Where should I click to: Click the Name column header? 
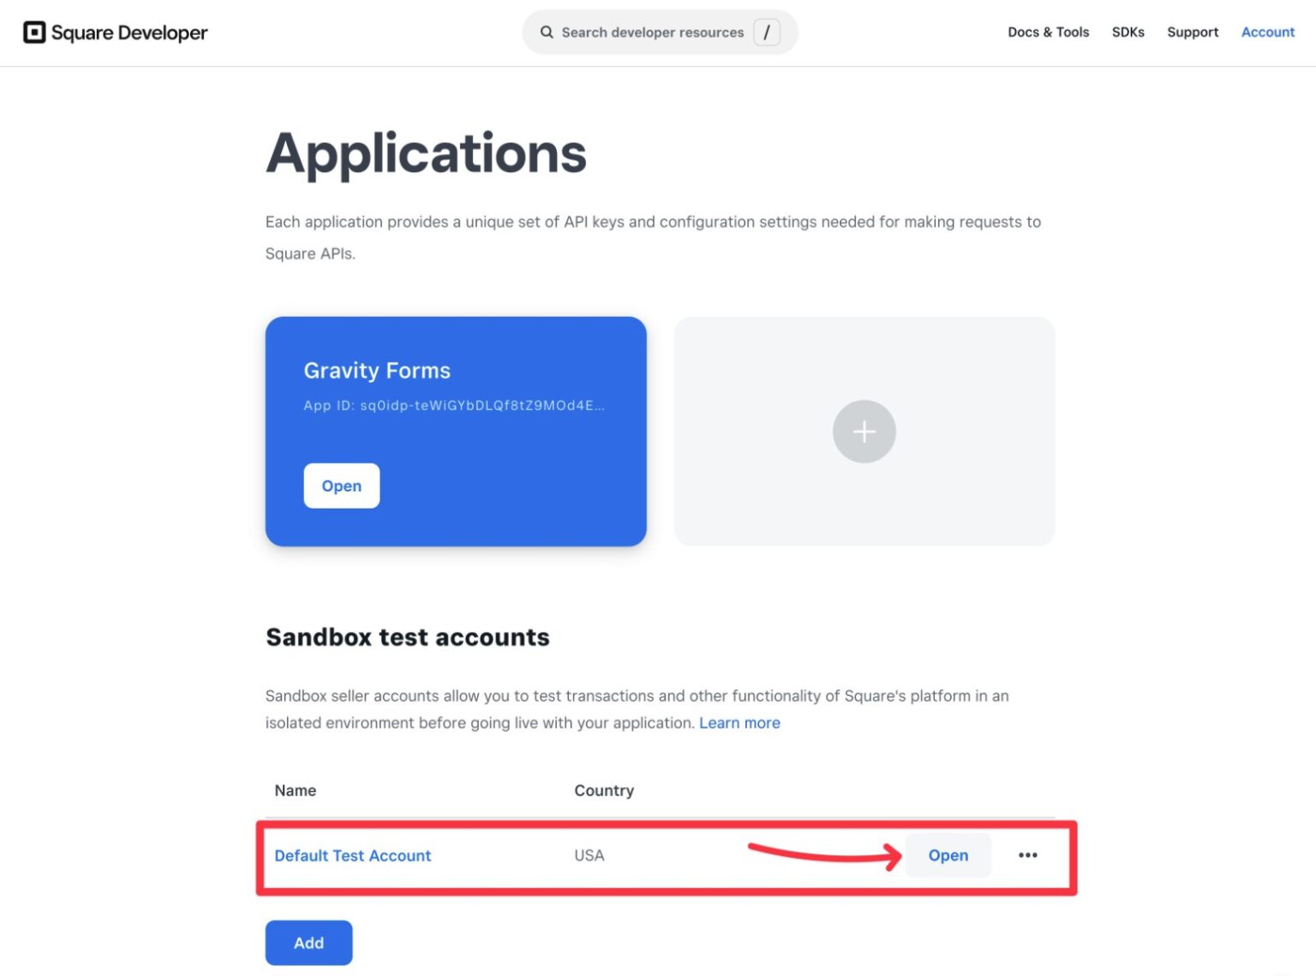tap(295, 789)
